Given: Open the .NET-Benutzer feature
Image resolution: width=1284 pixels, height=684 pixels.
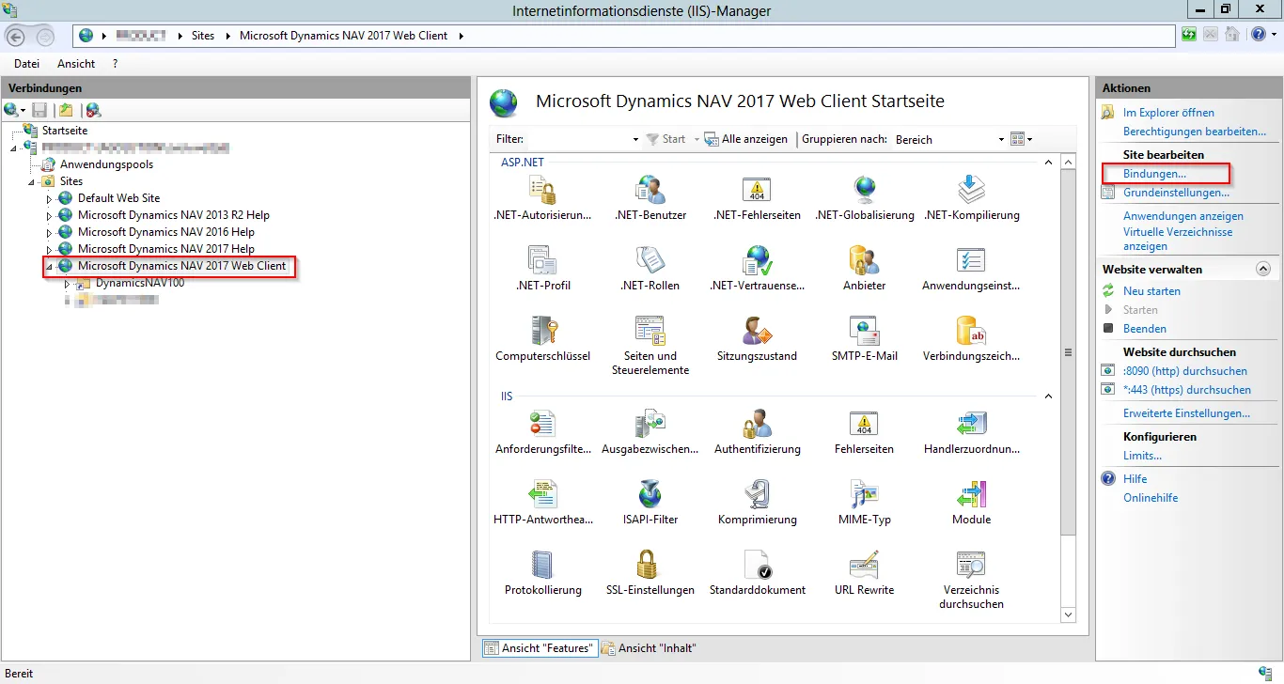Looking at the screenshot, I should point(650,198).
